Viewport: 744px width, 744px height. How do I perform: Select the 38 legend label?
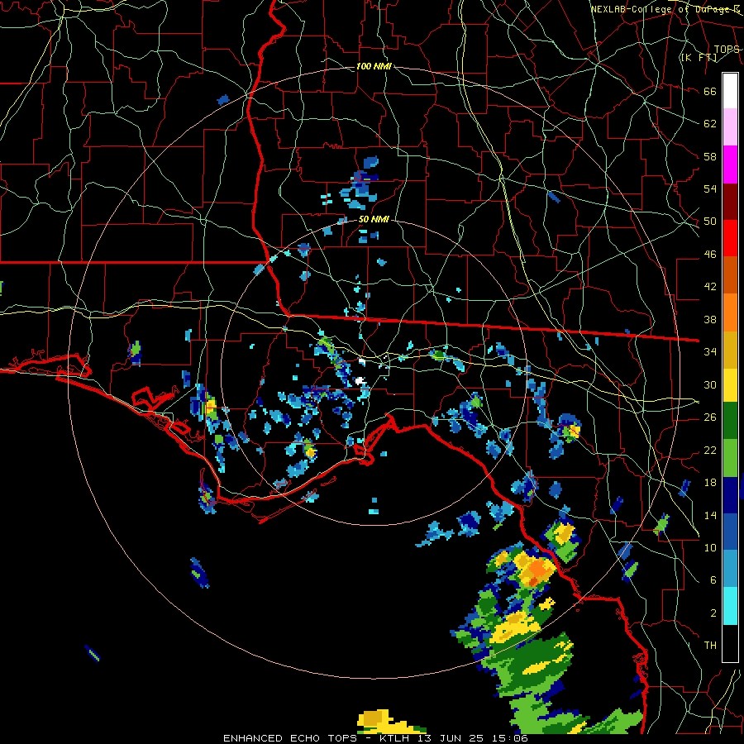click(x=710, y=319)
